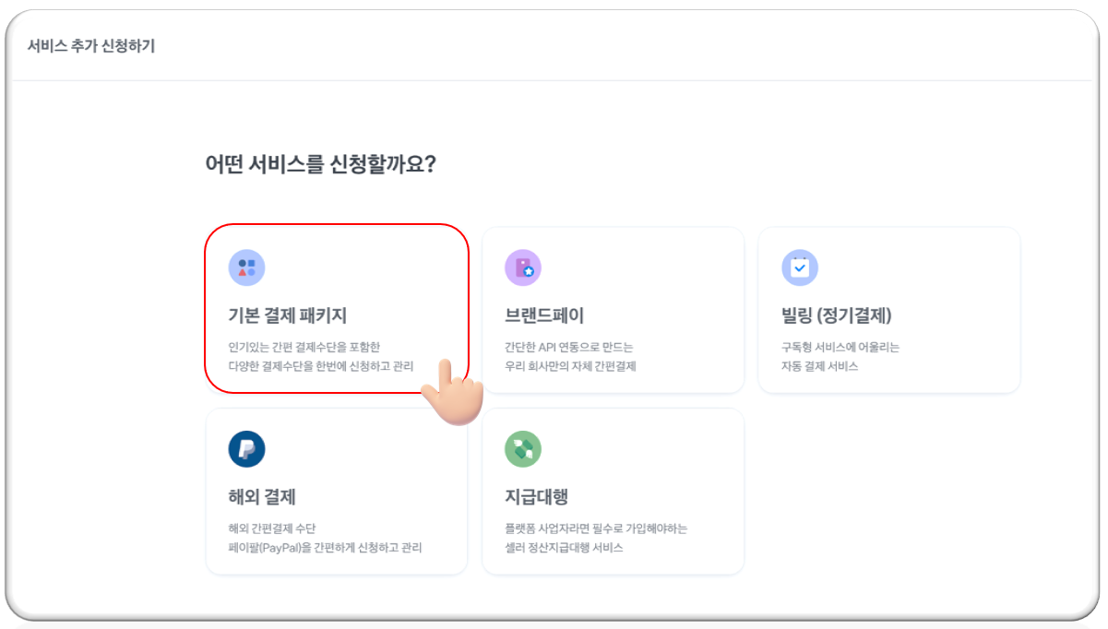Select the 기본 결제 패키지 title

point(288,315)
